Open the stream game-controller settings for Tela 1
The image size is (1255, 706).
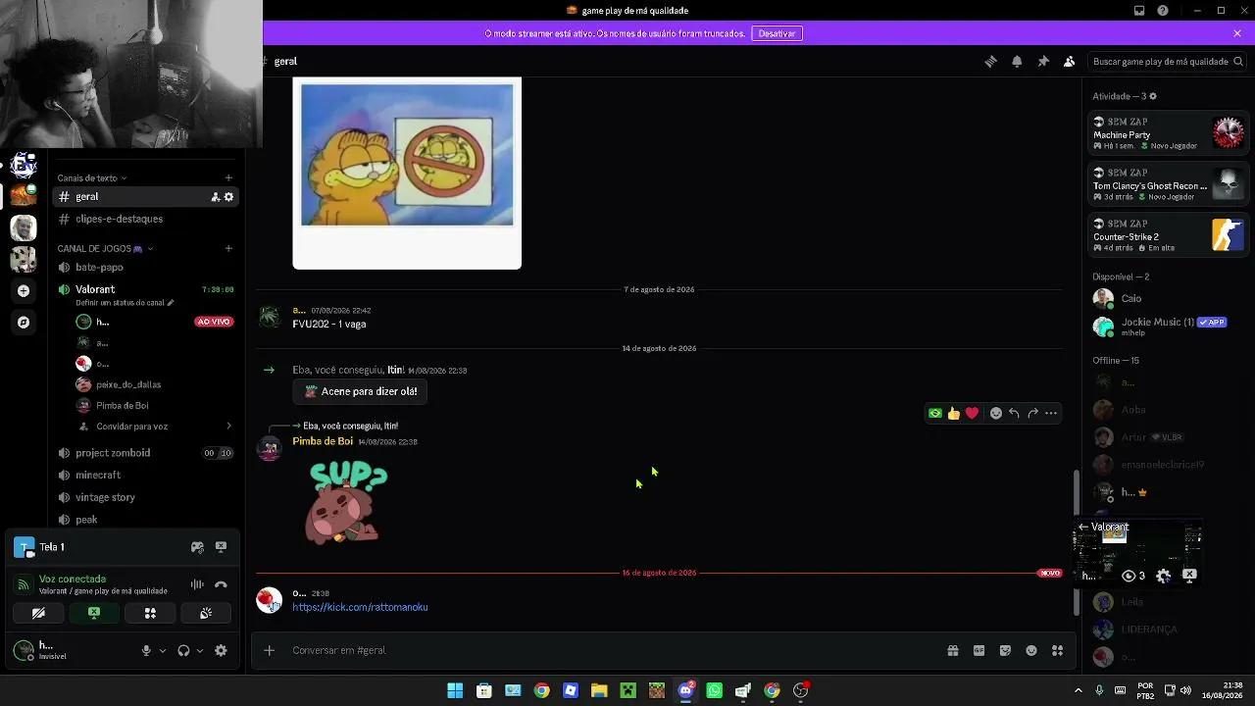197,547
